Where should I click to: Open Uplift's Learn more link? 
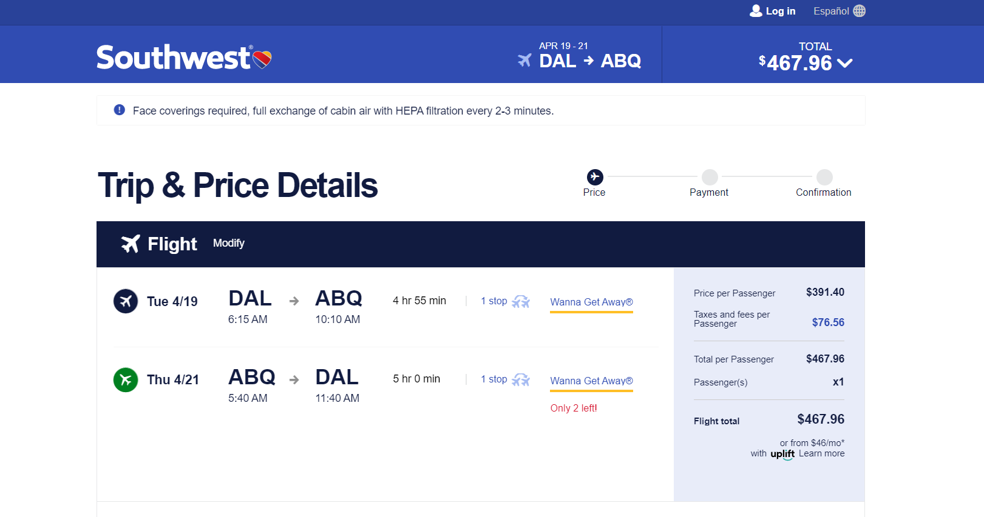821,453
